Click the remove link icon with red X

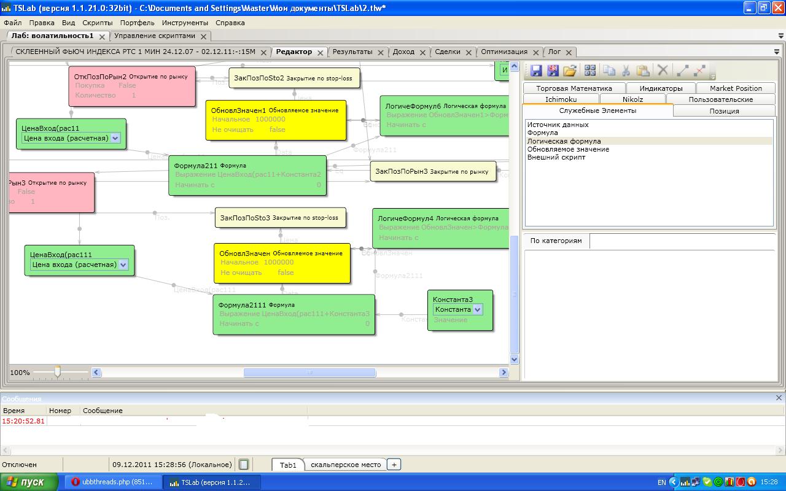pyautogui.click(x=699, y=71)
